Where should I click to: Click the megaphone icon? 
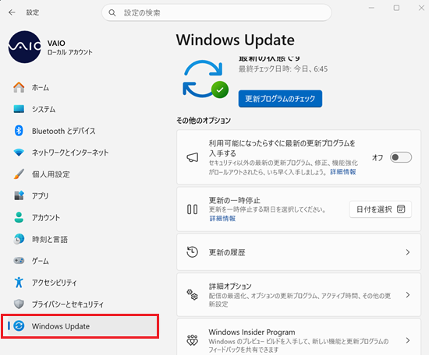[x=193, y=157]
